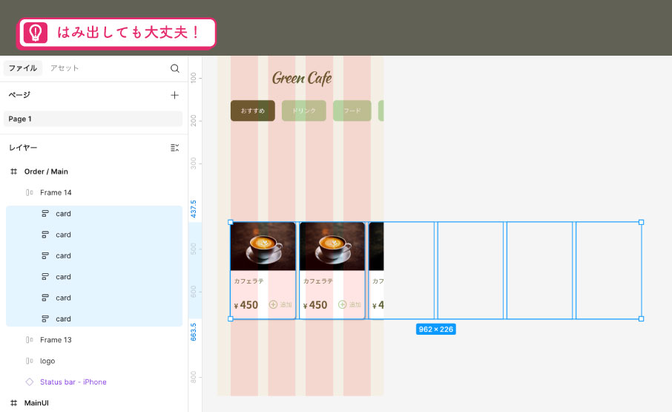Click the auto layout icon beside Frame 14

point(29,192)
